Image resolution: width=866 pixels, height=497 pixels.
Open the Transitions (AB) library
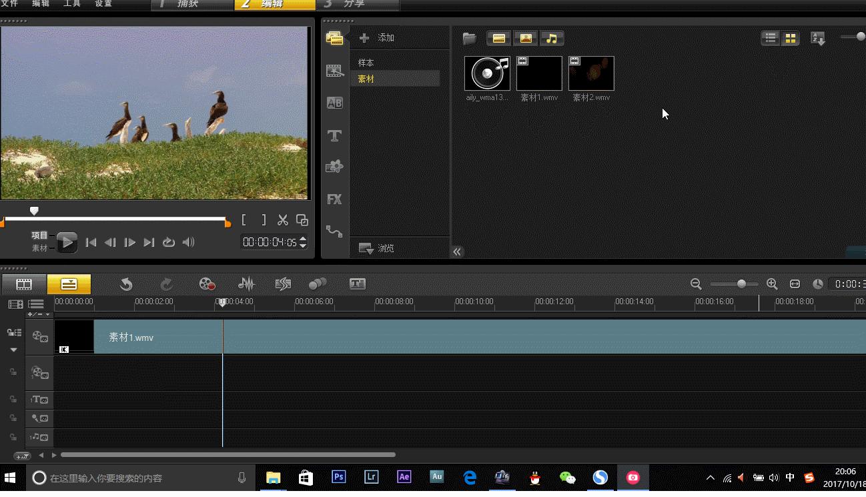tap(334, 103)
